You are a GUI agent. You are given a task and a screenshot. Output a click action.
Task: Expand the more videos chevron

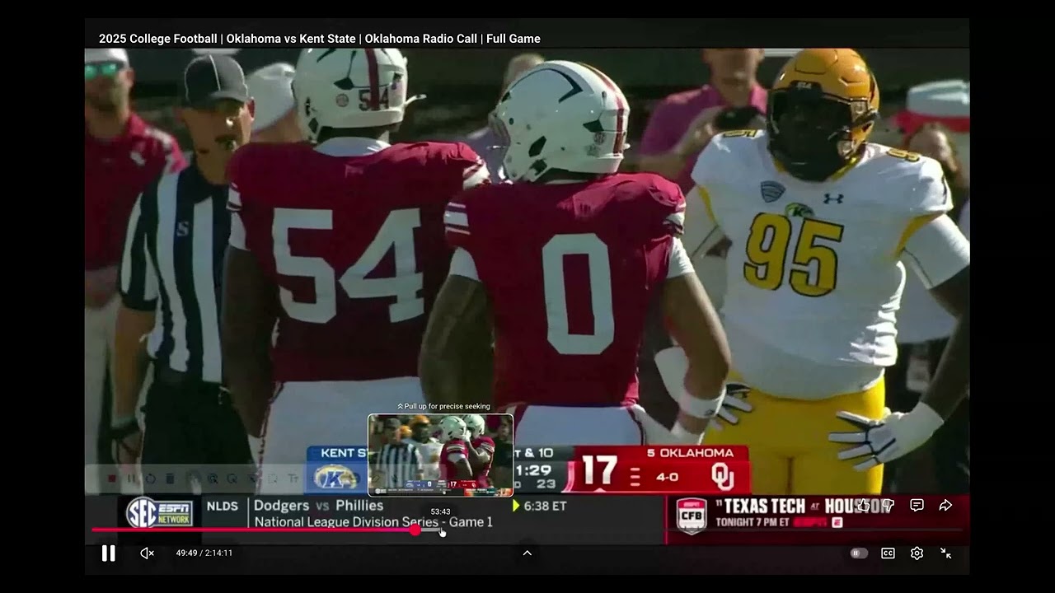(527, 553)
